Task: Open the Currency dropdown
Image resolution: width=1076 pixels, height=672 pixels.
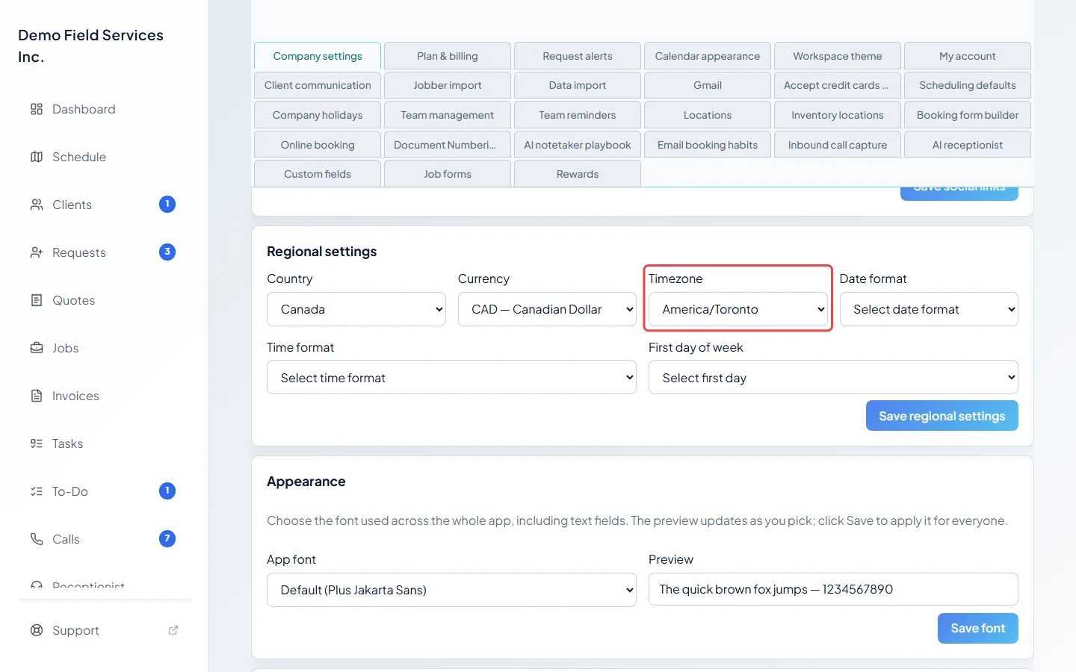Action: [547, 309]
